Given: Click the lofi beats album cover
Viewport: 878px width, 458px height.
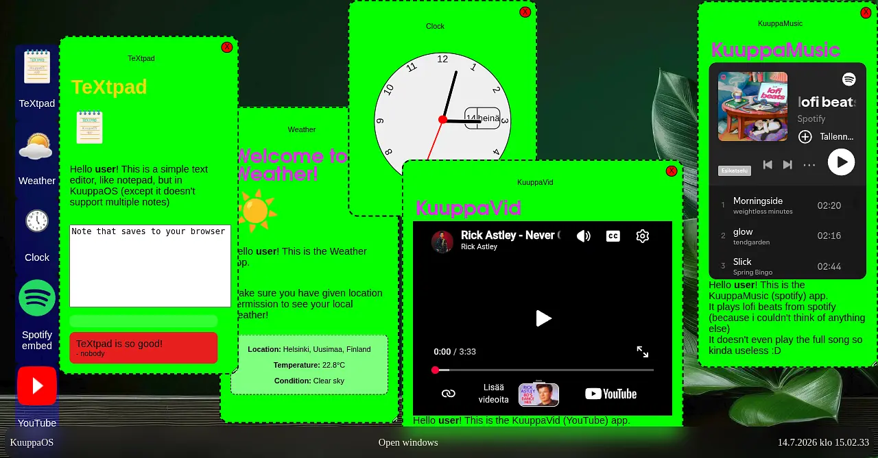Looking at the screenshot, I should [752, 107].
